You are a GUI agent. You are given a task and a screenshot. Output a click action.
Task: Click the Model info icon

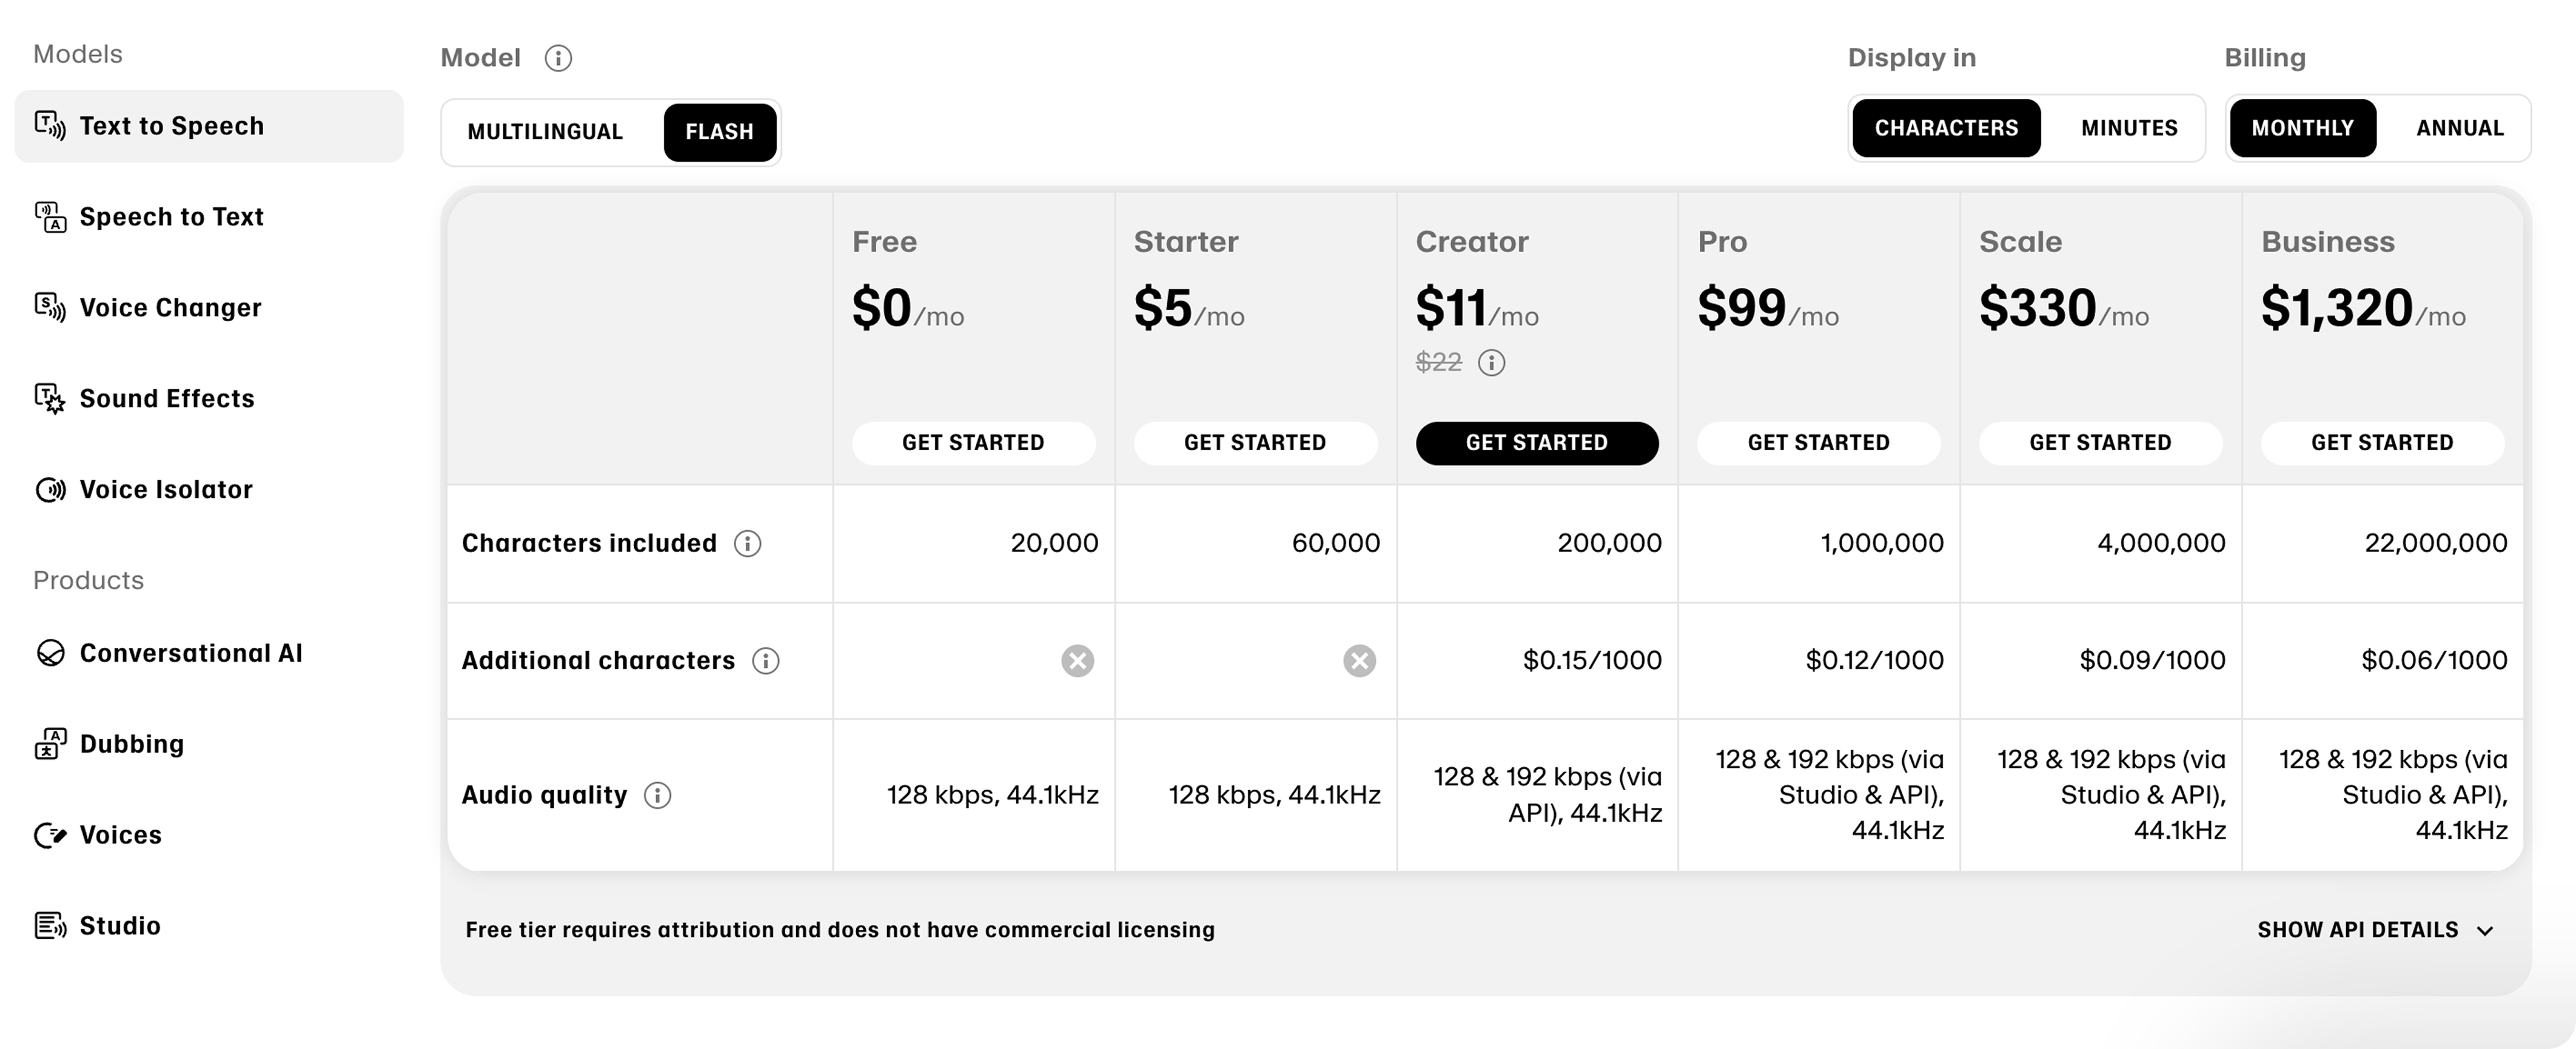[x=558, y=58]
